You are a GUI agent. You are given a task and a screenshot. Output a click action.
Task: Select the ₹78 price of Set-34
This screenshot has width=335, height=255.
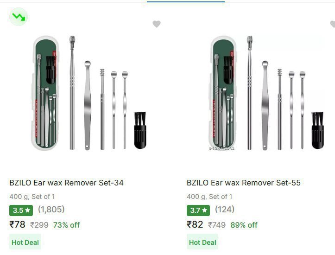(18, 225)
